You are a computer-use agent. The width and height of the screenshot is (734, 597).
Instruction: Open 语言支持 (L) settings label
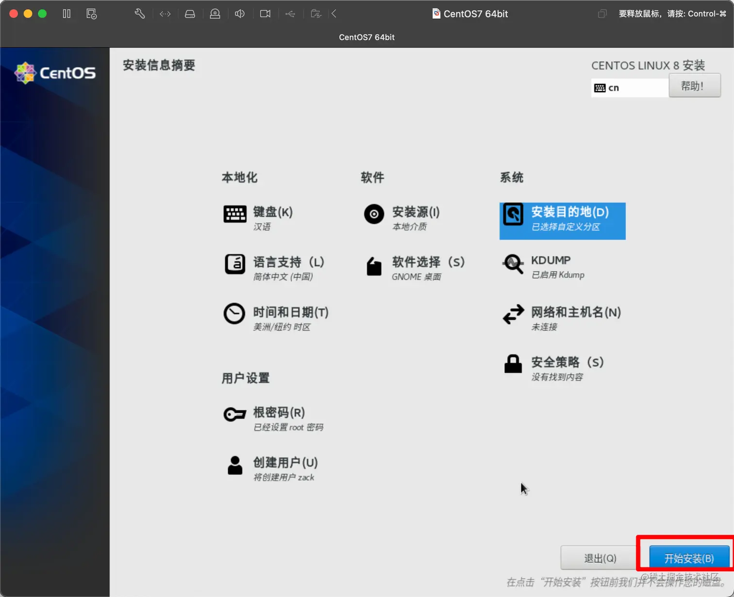(x=289, y=262)
